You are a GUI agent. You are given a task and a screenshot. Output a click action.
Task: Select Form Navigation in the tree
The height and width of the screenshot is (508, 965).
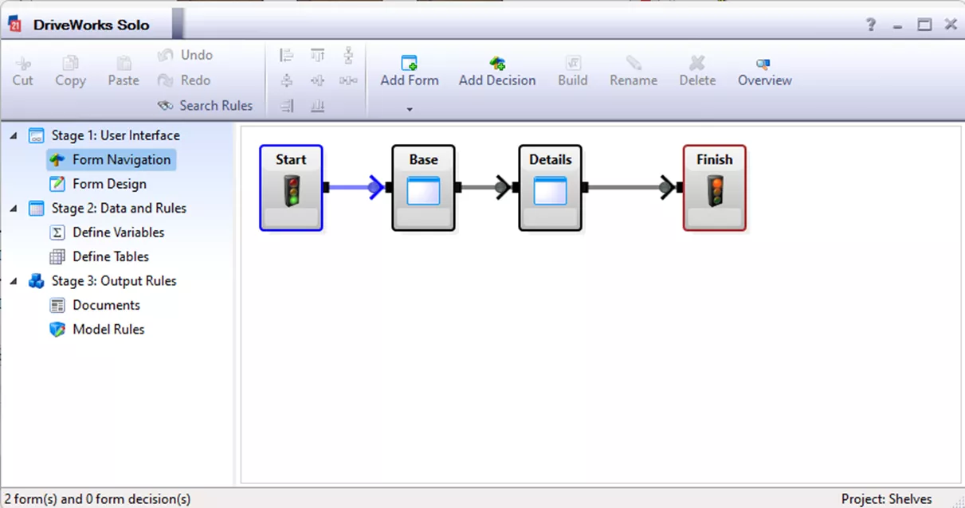[x=111, y=159]
